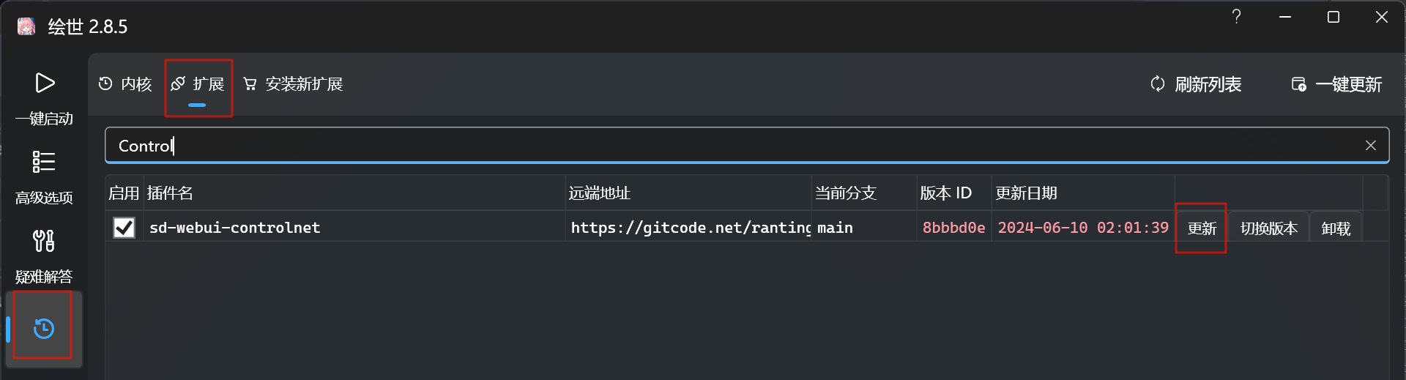Open 高级选项 in the sidebar
The image size is (1406, 380).
pyautogui.click(x=44, y=176)
